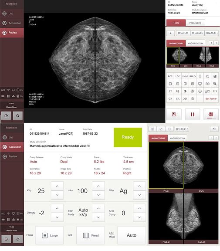The width and height of the screenshot is (220, 251).
Task: Open the 2014-03-21 dropdown in acquisition panel
Action: pos(182,129)
